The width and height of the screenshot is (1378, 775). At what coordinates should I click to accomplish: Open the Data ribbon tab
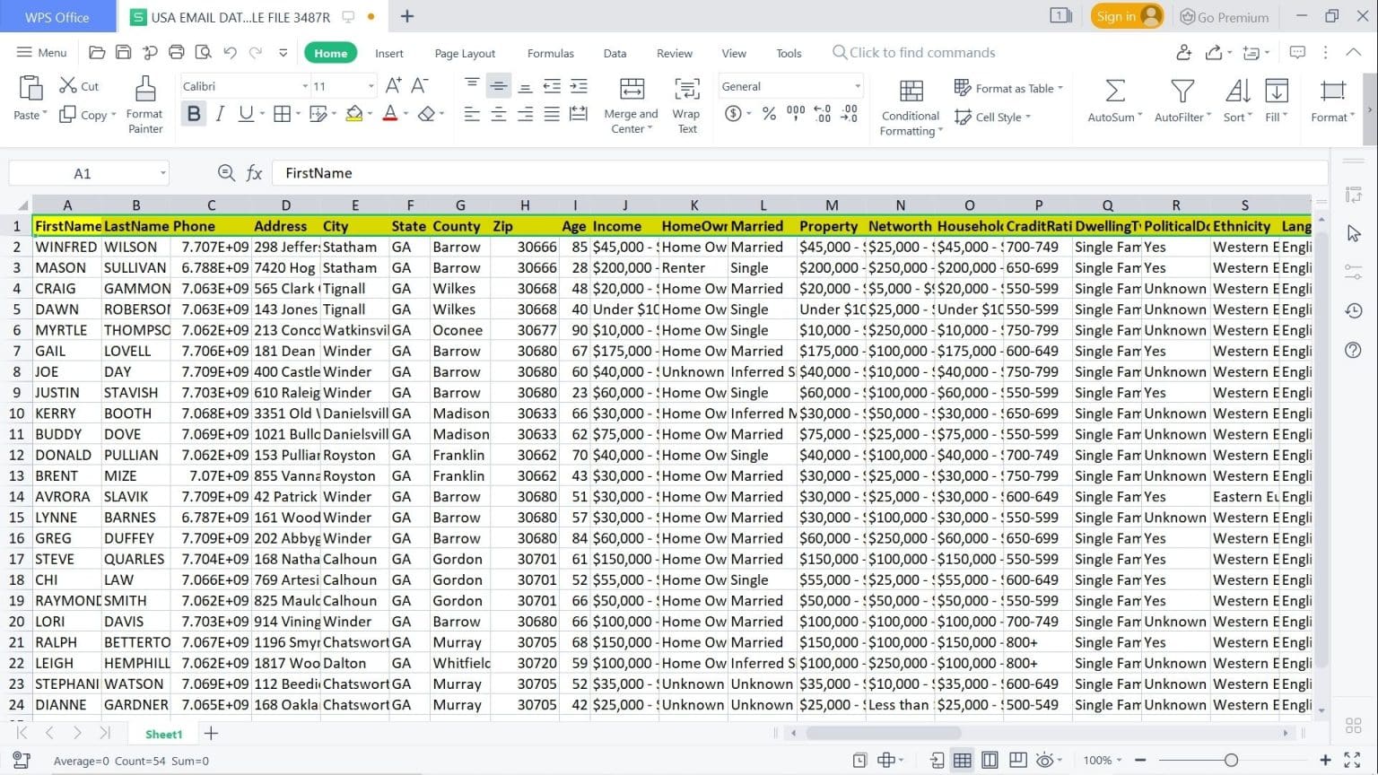pos(615,53)
